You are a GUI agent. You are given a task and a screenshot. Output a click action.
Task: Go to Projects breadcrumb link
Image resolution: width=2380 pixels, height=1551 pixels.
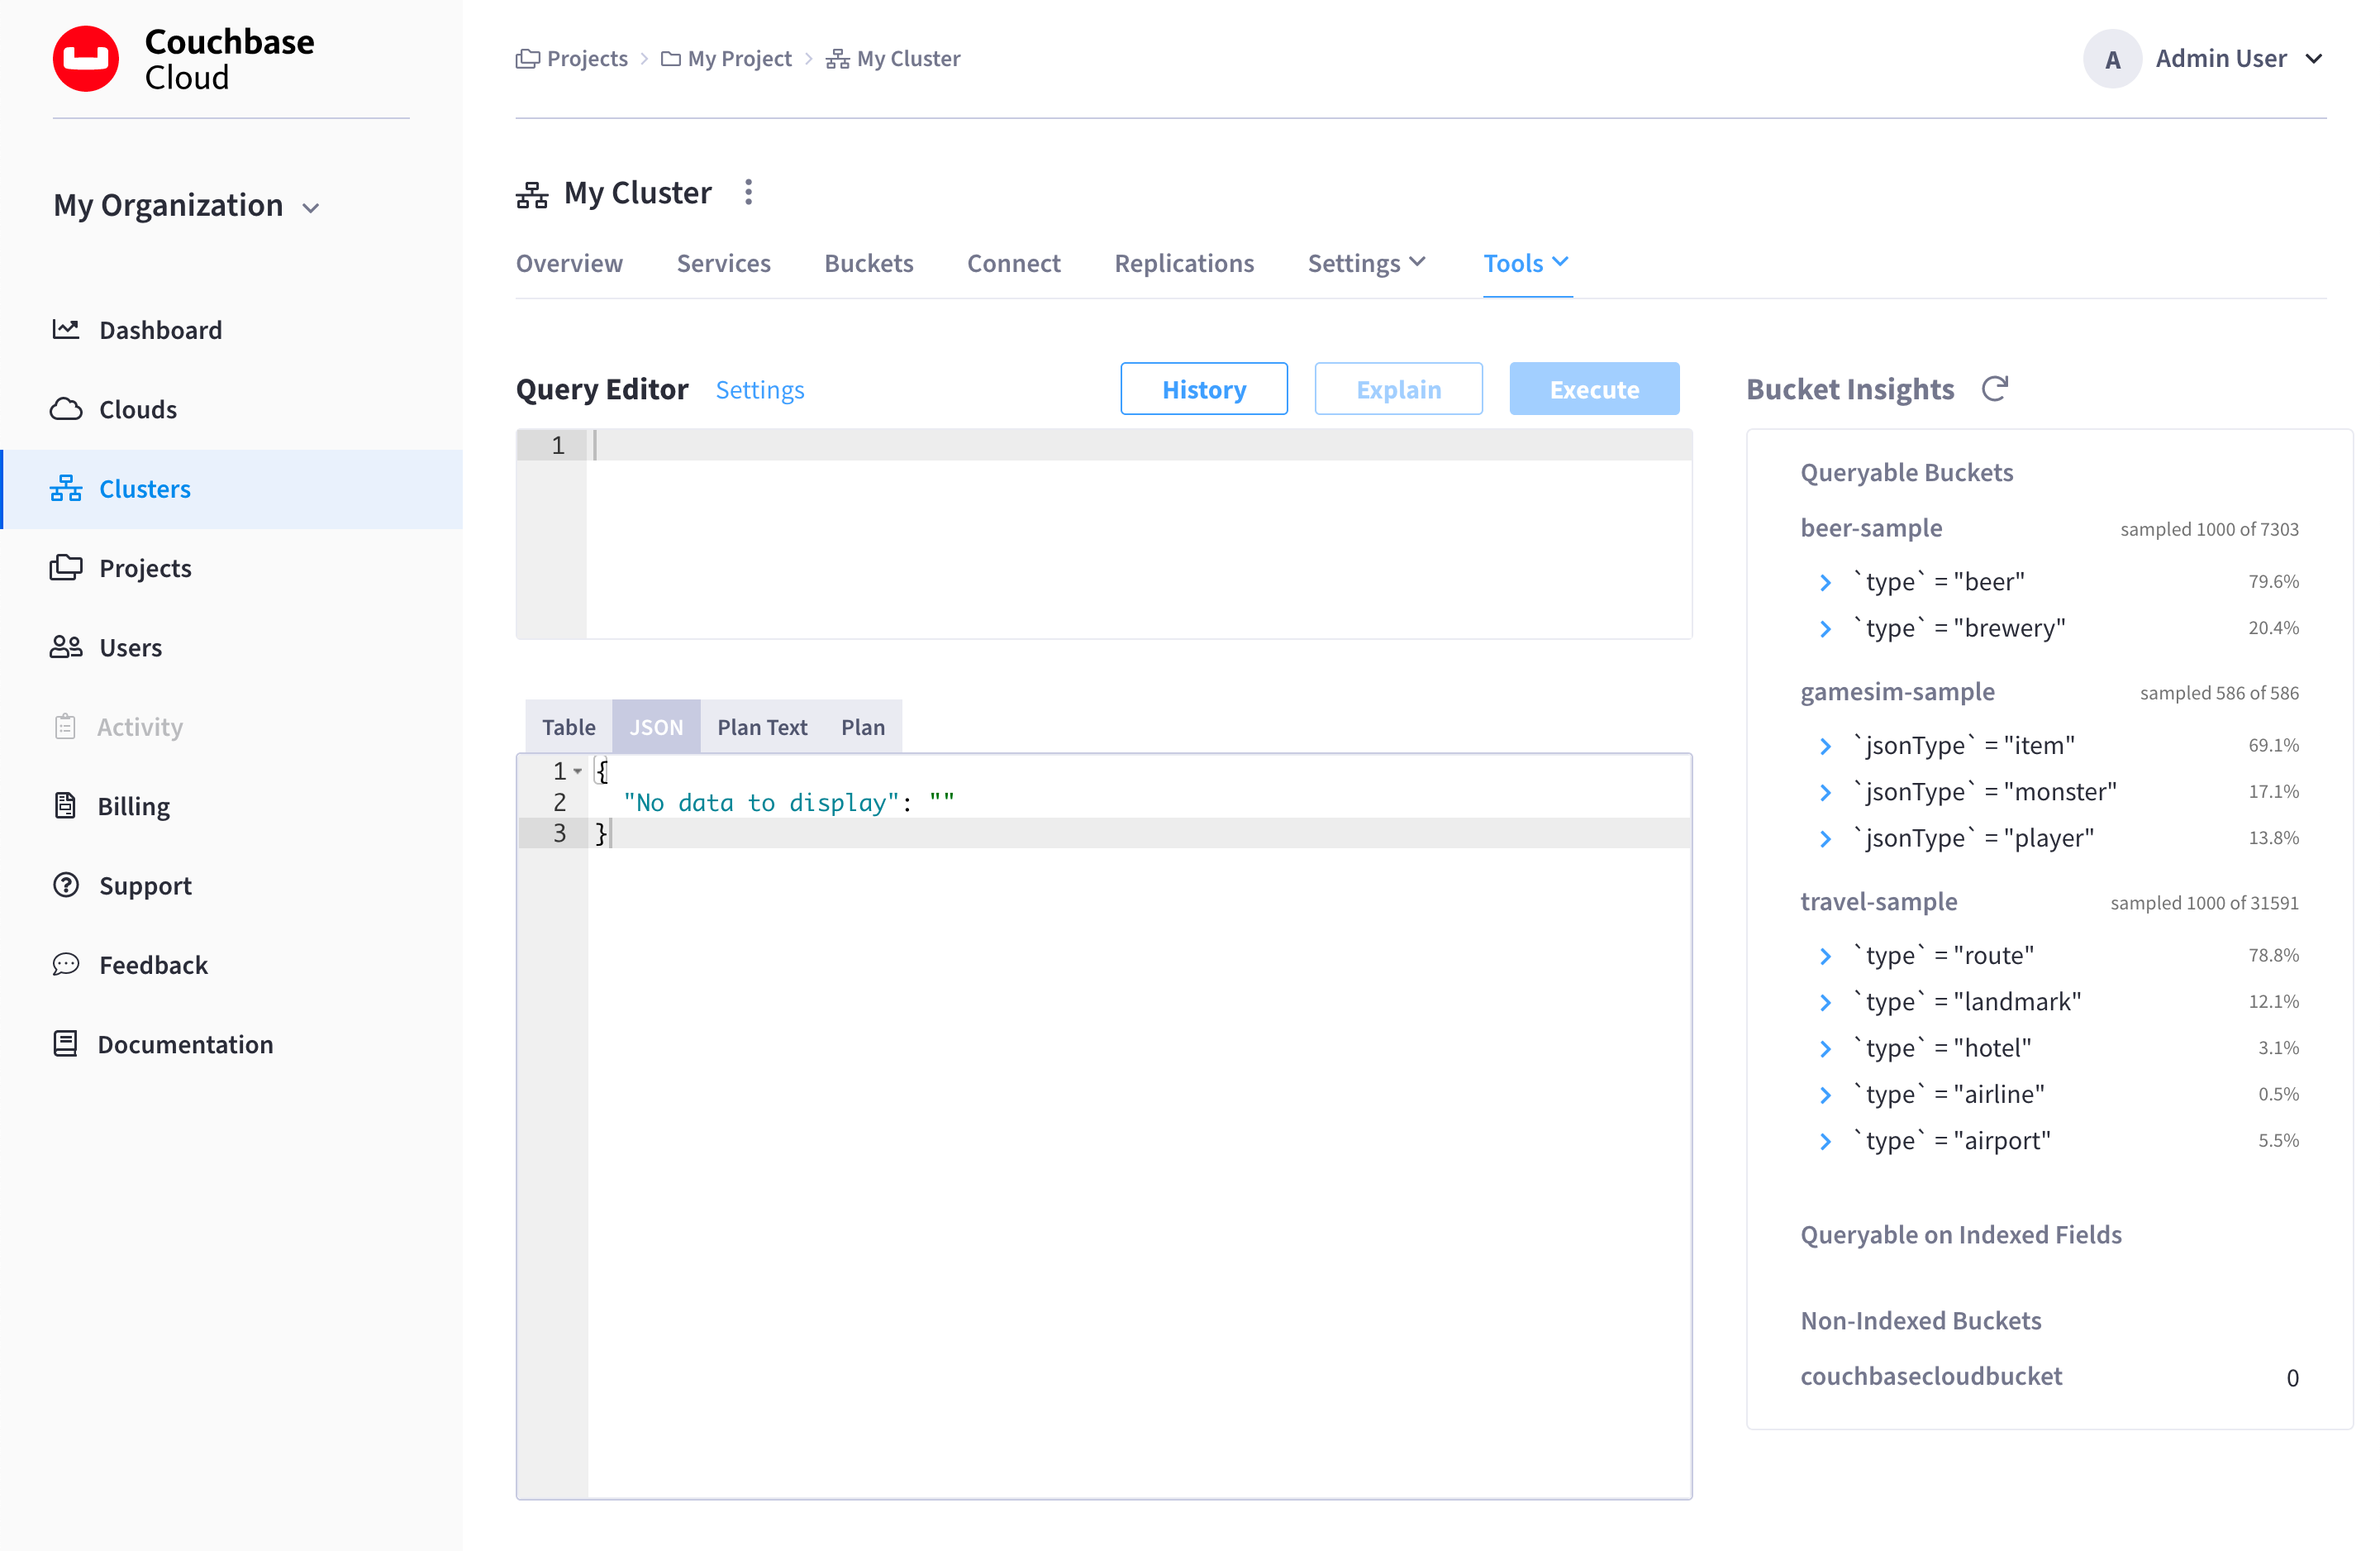(x=587, y=59)
